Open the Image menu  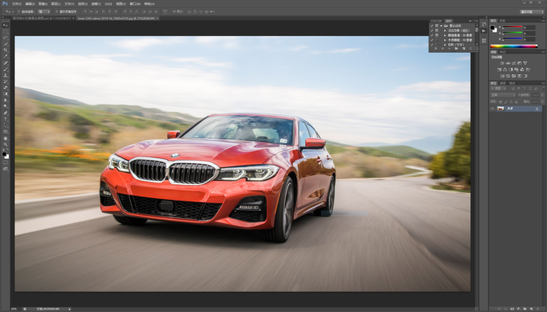click(x=42, y=4)
